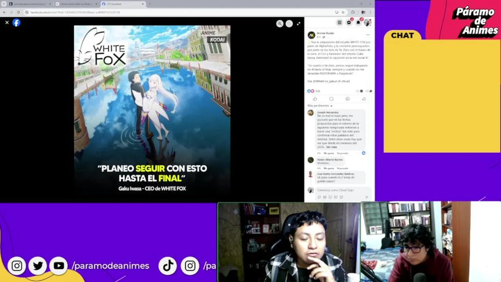Click the Facebook logo in the photo viewer

pos(16,23)
